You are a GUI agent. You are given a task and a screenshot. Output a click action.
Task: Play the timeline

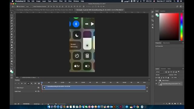[22, 84]
